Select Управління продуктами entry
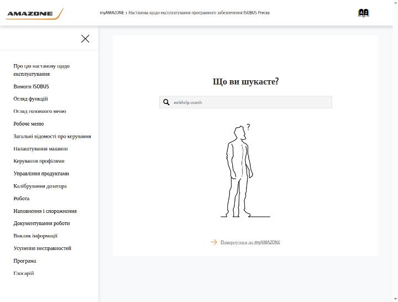The image size is (398, 302). [41, 174]
